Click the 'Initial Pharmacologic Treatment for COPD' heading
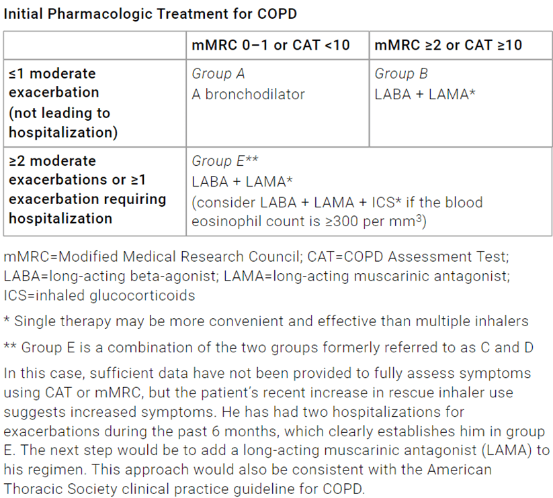The width and height of the screenshot is (553, 498). click(x=151, y=14)
